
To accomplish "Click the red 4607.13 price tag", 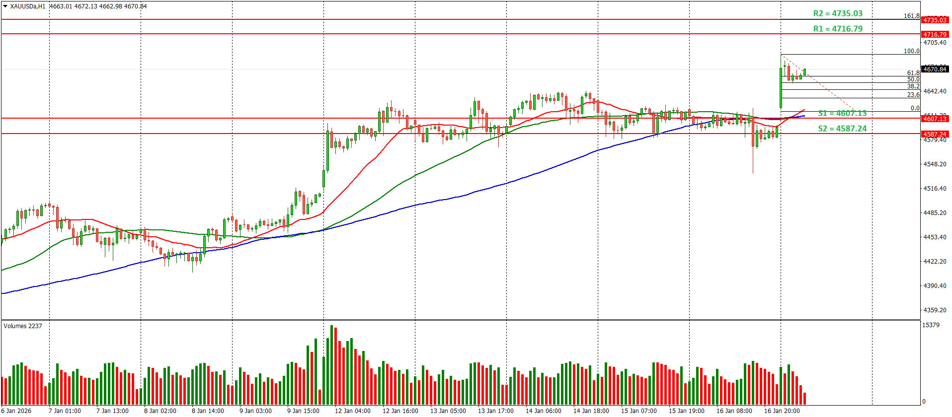I will [935, 119].
